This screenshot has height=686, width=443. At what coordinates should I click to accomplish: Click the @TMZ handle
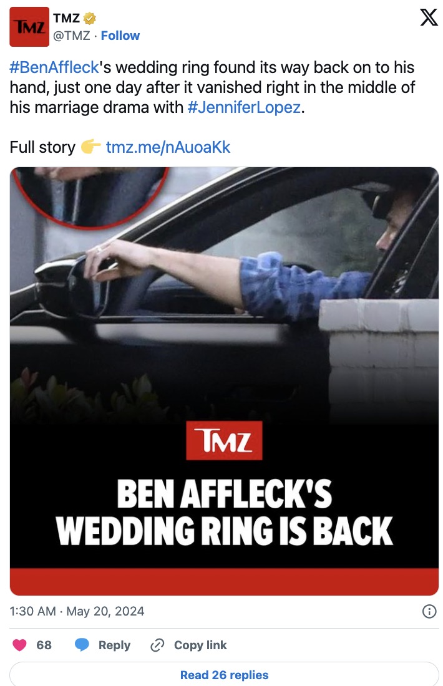click(71, 36)
